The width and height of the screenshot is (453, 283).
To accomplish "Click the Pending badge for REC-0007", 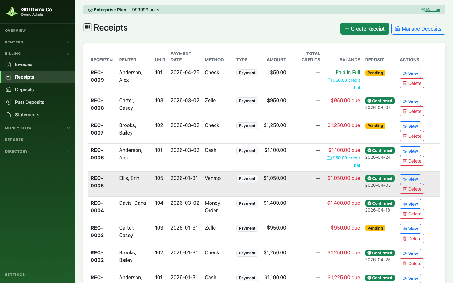I will (375, 126).
